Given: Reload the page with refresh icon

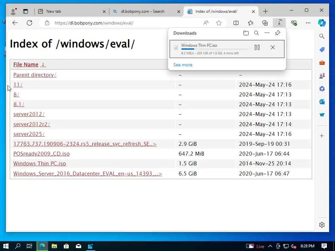Looking at the screenshot, I should tap(29, 23).
